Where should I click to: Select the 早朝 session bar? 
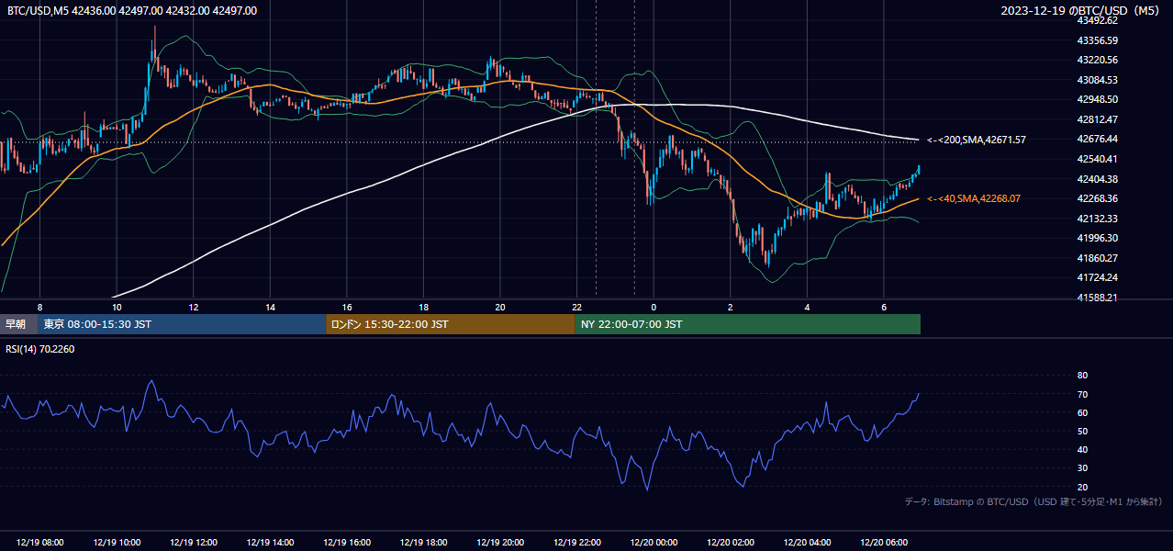click(18, 324)
